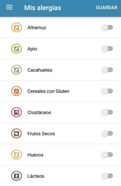
Task: Tap the Cacahuetes peanut icon
Action: (16, 70)
